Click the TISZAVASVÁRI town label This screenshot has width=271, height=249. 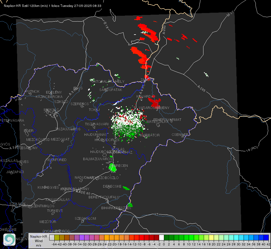click(x=97, y=124)
